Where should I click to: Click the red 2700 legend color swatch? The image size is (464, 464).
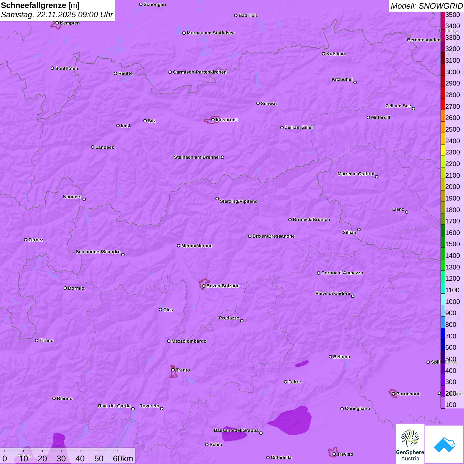[x=443, y=104]
